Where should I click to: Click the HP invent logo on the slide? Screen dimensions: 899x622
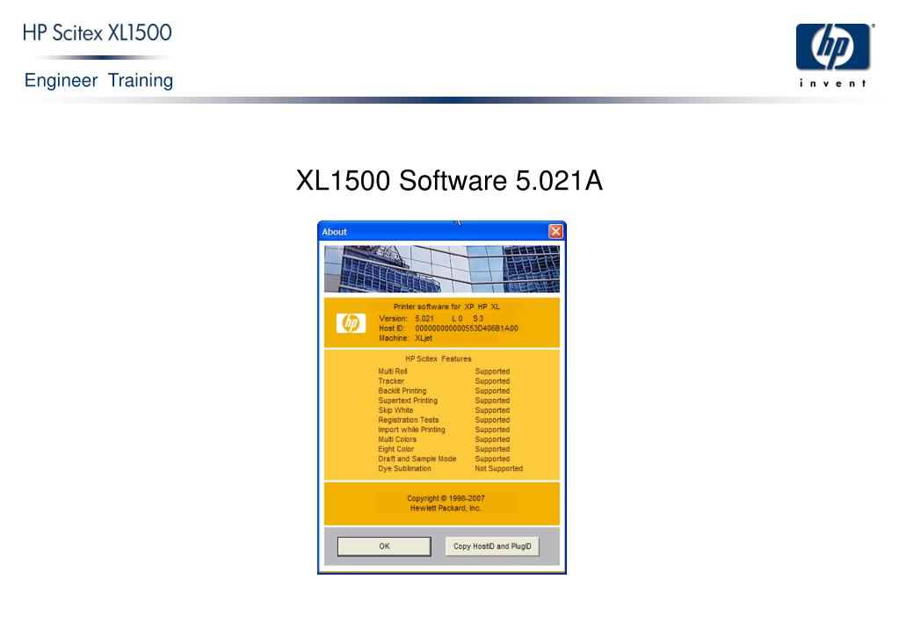coord(834,55)
